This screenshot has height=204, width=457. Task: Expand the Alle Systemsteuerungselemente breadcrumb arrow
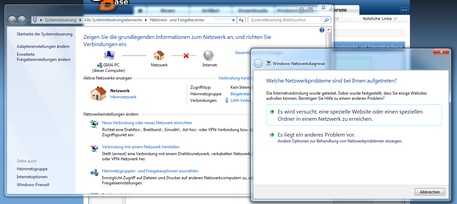pos(146,20)
